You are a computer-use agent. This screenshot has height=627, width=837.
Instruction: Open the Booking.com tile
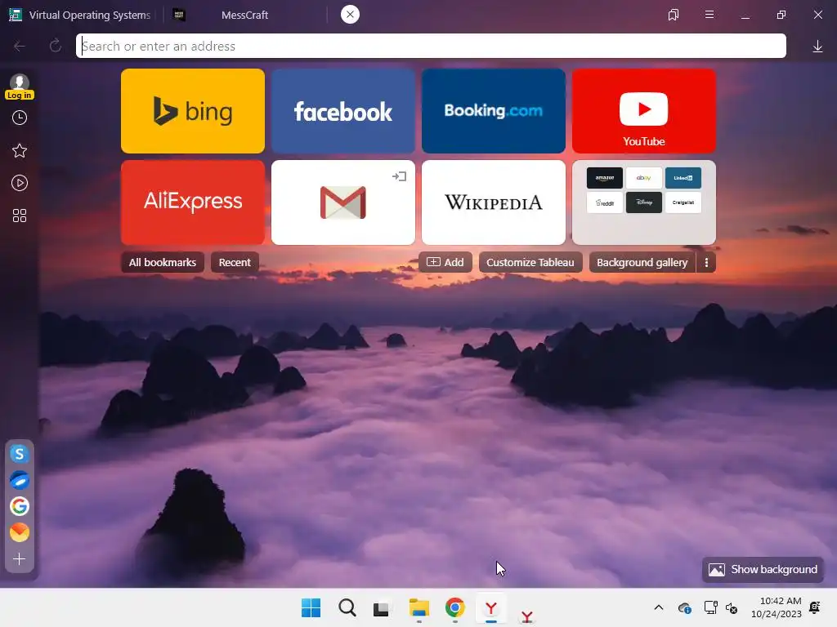(x=493, y=111)
